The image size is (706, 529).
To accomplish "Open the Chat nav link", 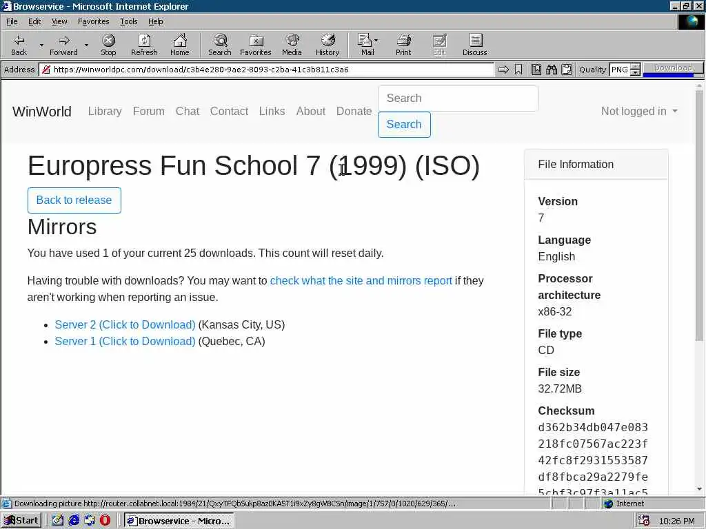I will (188, 111).
